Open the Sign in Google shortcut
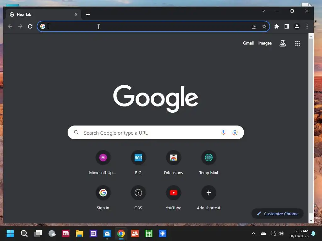Screen dimensions: 322x241 click(103, 198)
